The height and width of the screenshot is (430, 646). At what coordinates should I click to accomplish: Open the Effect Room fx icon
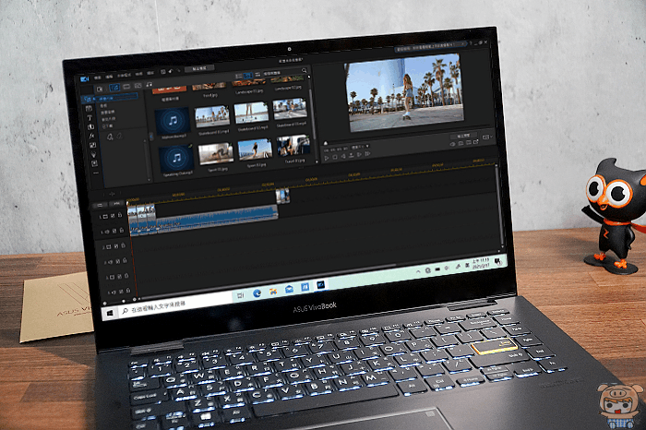91,136
